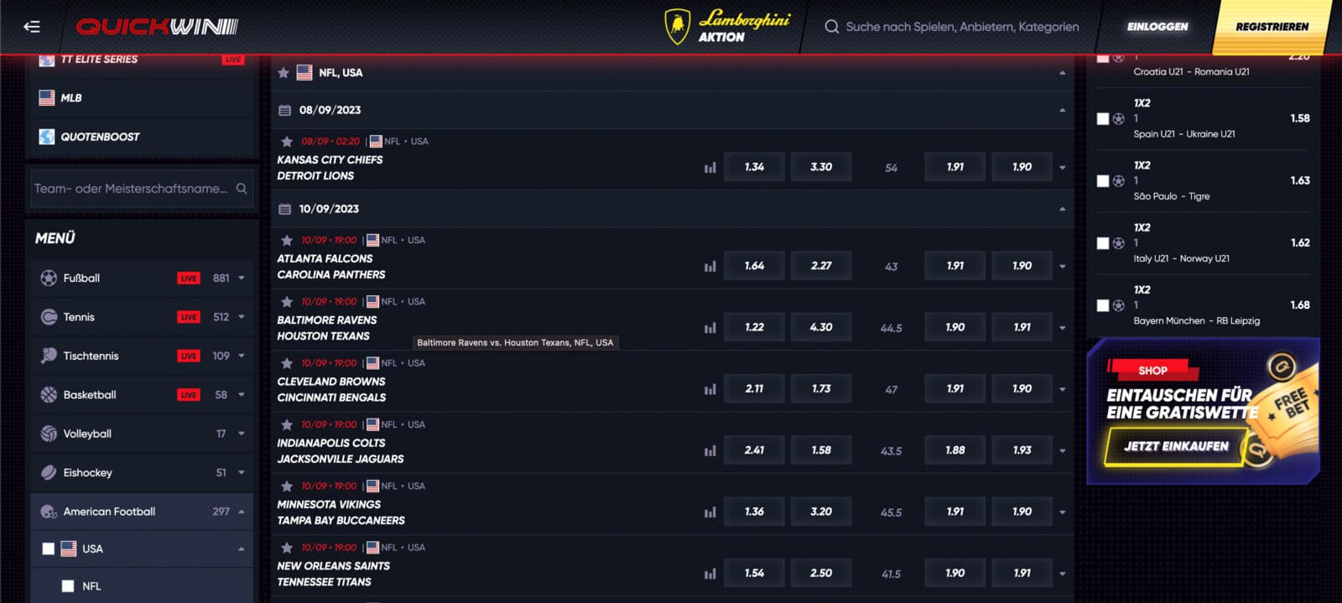The height and width of the screenshot is (603, 1342).
Task: Open the Quotenboost sidebar entry
Action: [142, 137]
